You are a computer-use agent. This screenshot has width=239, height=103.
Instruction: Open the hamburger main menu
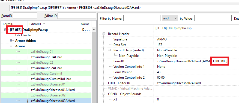pyautogui.click(x=5, y=8)
